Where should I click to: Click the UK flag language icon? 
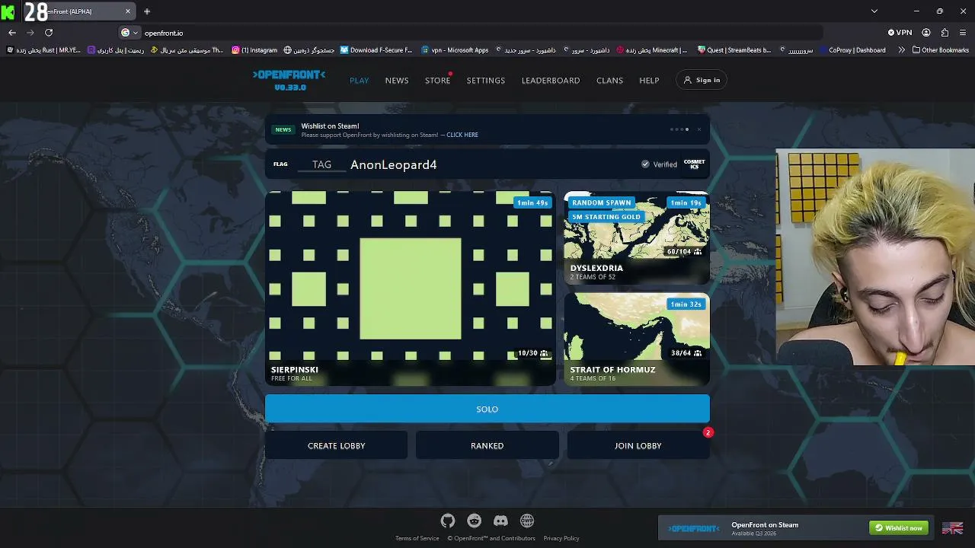click(x=952, y=528)
